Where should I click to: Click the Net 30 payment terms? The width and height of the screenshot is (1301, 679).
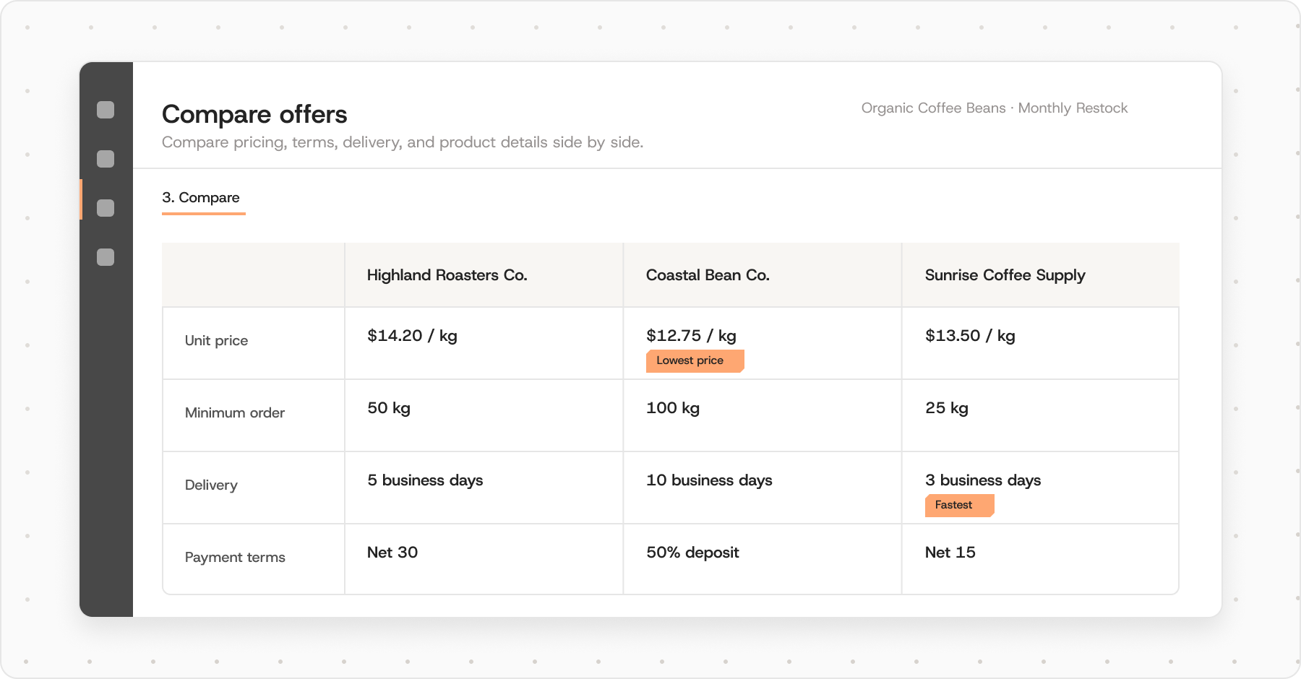point(392,553)
